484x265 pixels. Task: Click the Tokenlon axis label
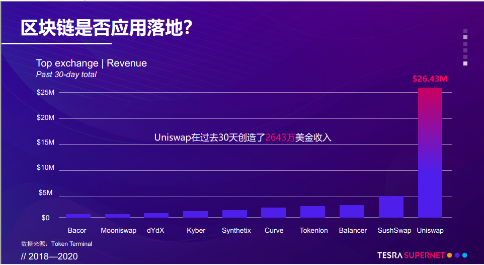[x=314, y=230]
